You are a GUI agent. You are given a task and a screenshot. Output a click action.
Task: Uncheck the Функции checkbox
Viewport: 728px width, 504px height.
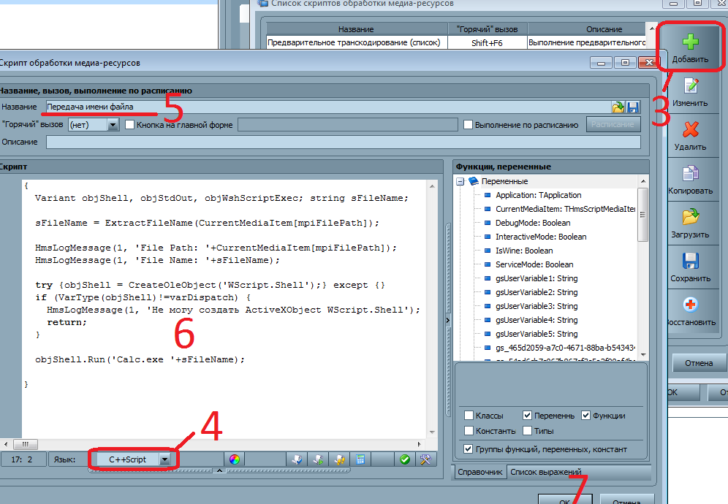point(586,416)
